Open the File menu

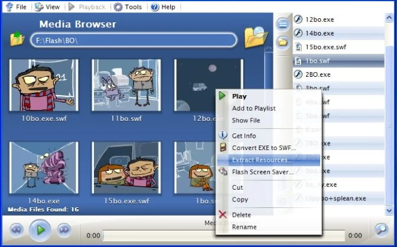coord(16,7)
